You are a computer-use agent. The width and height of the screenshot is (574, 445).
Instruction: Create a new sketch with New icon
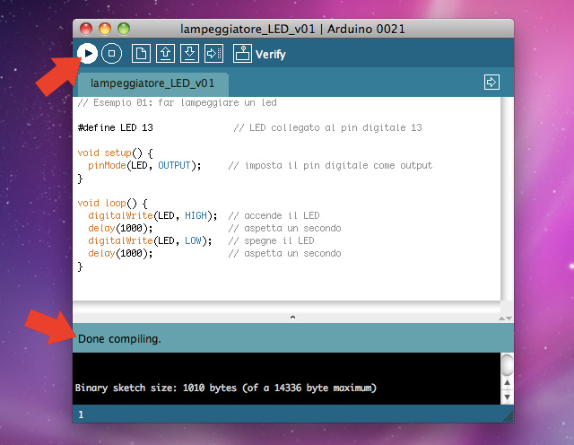[x=141, y=54]
